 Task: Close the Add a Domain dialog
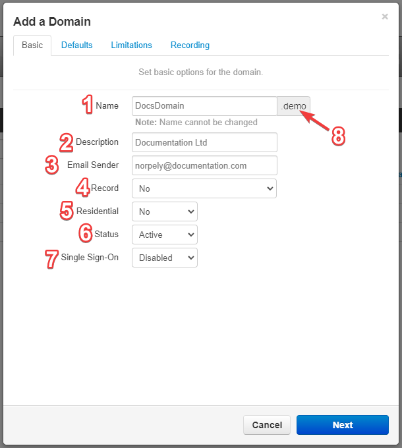pos(385,16)
